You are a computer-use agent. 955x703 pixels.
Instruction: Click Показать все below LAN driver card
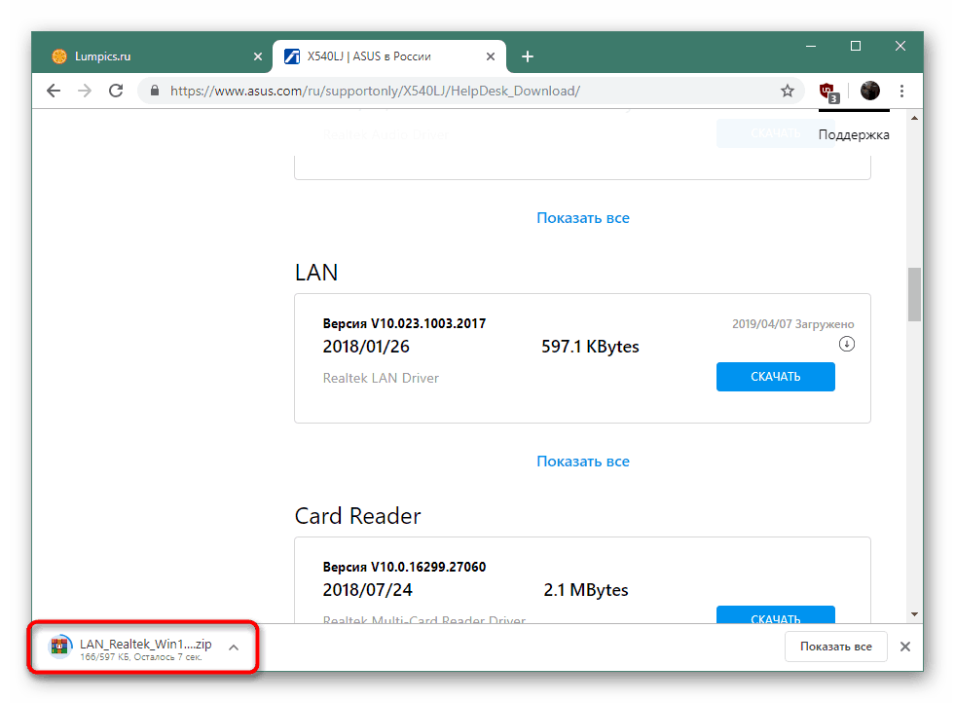click(583, 462)
